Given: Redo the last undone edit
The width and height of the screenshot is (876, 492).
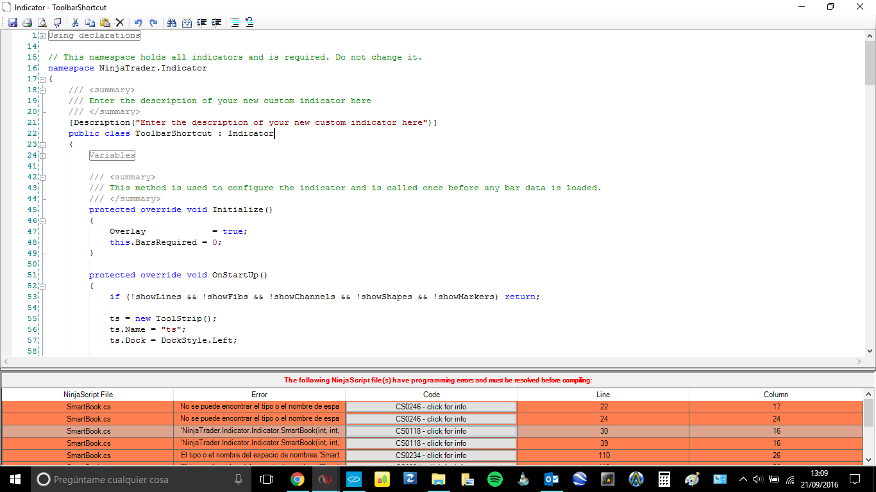Looking at the screenshot, I should (x=153, y=22).
